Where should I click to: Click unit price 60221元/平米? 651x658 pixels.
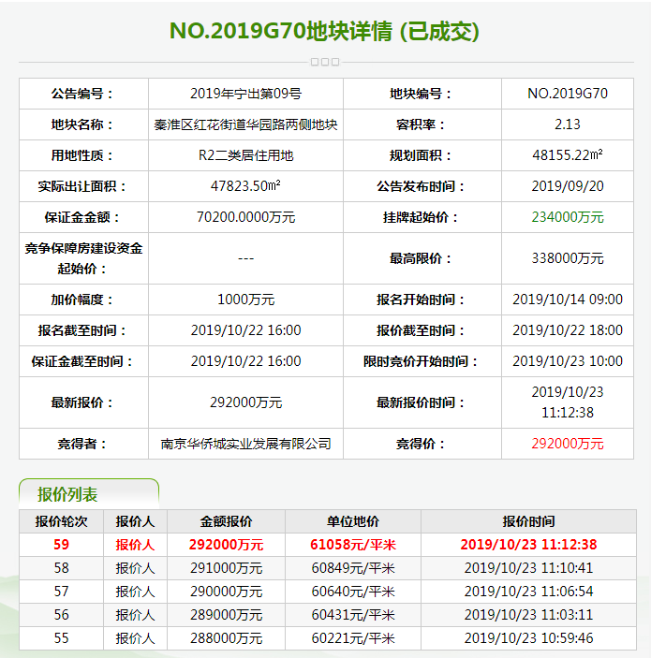[x=353, y=638]
